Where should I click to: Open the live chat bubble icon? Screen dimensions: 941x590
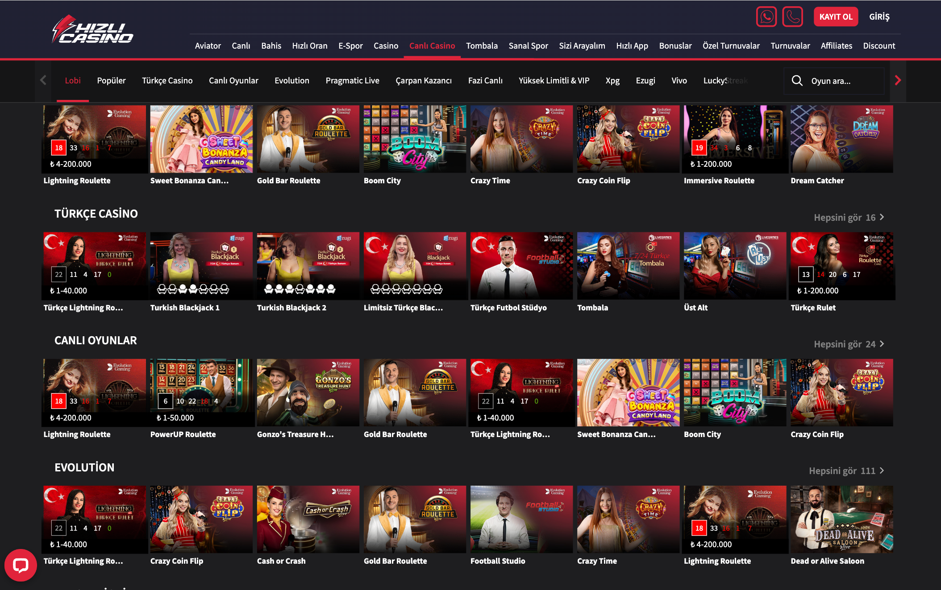(x=21, y=565)
